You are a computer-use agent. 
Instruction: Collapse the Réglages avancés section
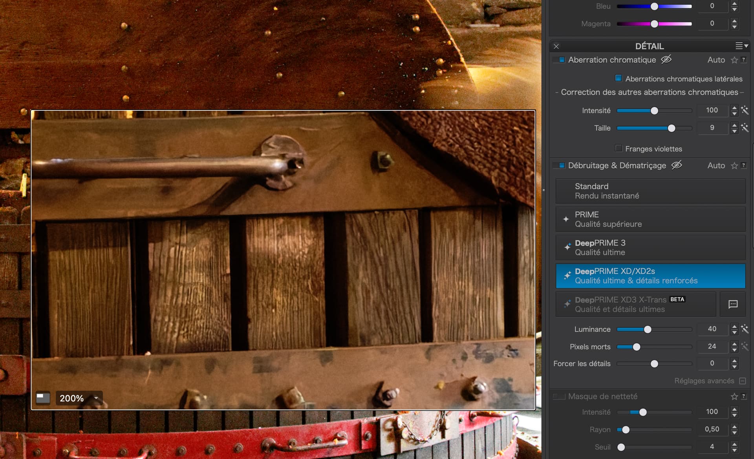(742, 381)
